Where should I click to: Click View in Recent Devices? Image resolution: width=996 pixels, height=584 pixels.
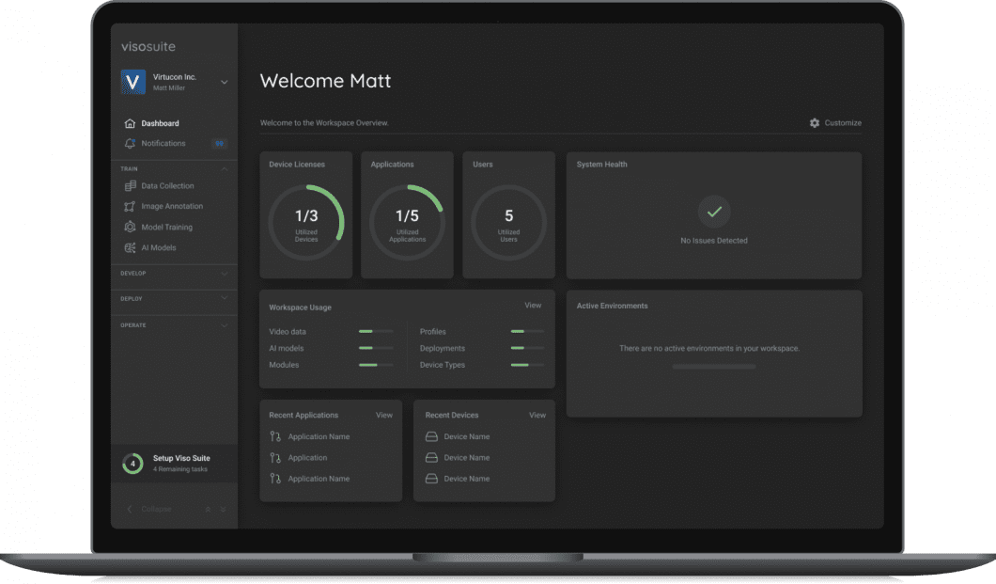pyautogui.click(x=537, y=415)
